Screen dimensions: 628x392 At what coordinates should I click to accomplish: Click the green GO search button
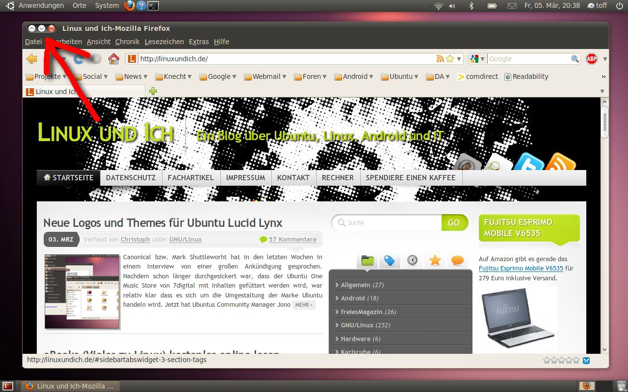pos(454,222)
